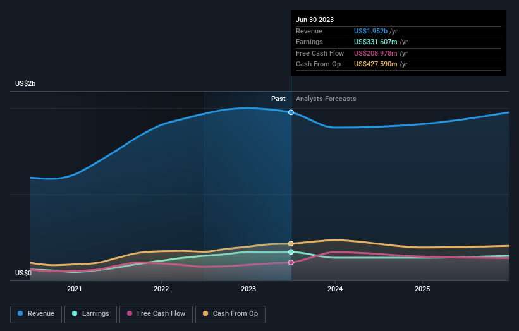Click the teal Earnings data point marker

point(291,252)
